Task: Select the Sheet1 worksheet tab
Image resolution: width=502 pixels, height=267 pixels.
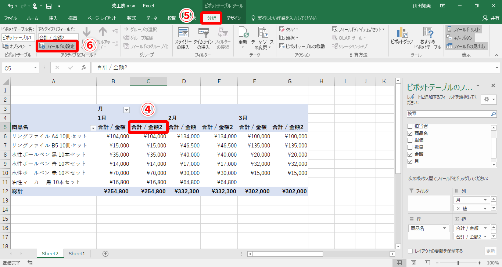Action: click(77, 253)
